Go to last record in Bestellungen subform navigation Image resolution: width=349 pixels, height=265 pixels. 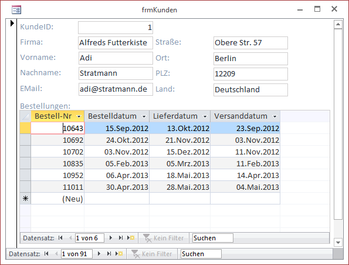121,238
